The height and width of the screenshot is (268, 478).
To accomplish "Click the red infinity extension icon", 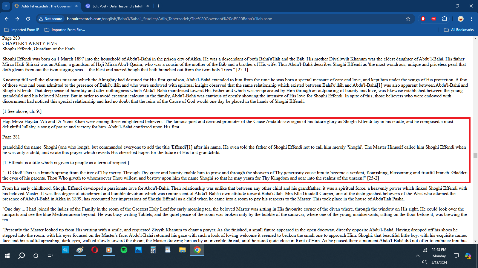I will 433,19.
